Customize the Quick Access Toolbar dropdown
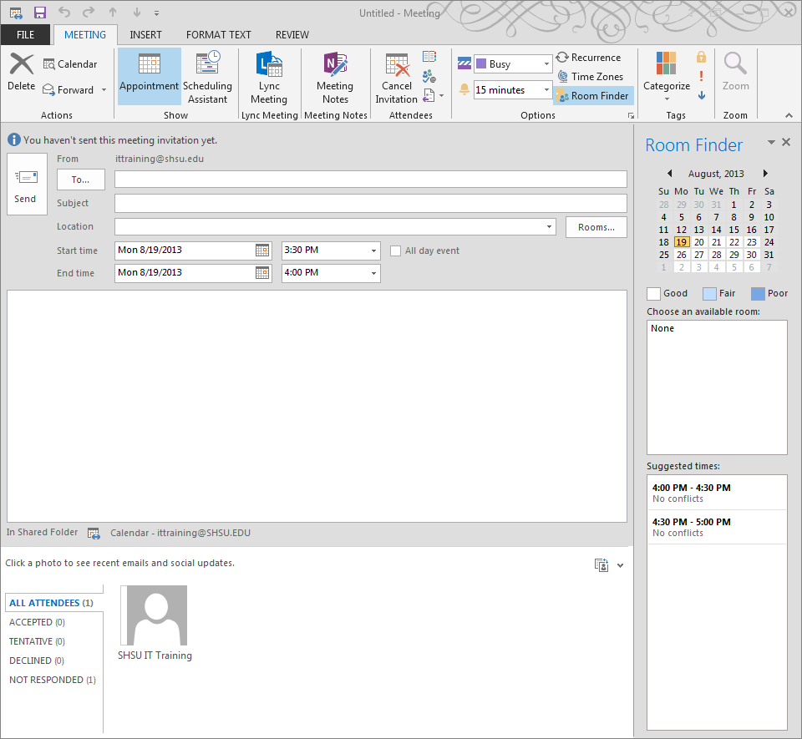 [156, 13]
